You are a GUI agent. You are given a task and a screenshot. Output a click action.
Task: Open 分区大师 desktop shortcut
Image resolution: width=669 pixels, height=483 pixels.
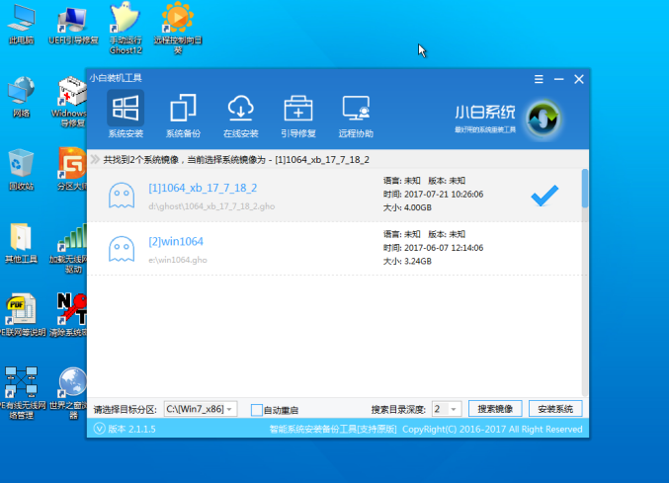coord(72,170)
